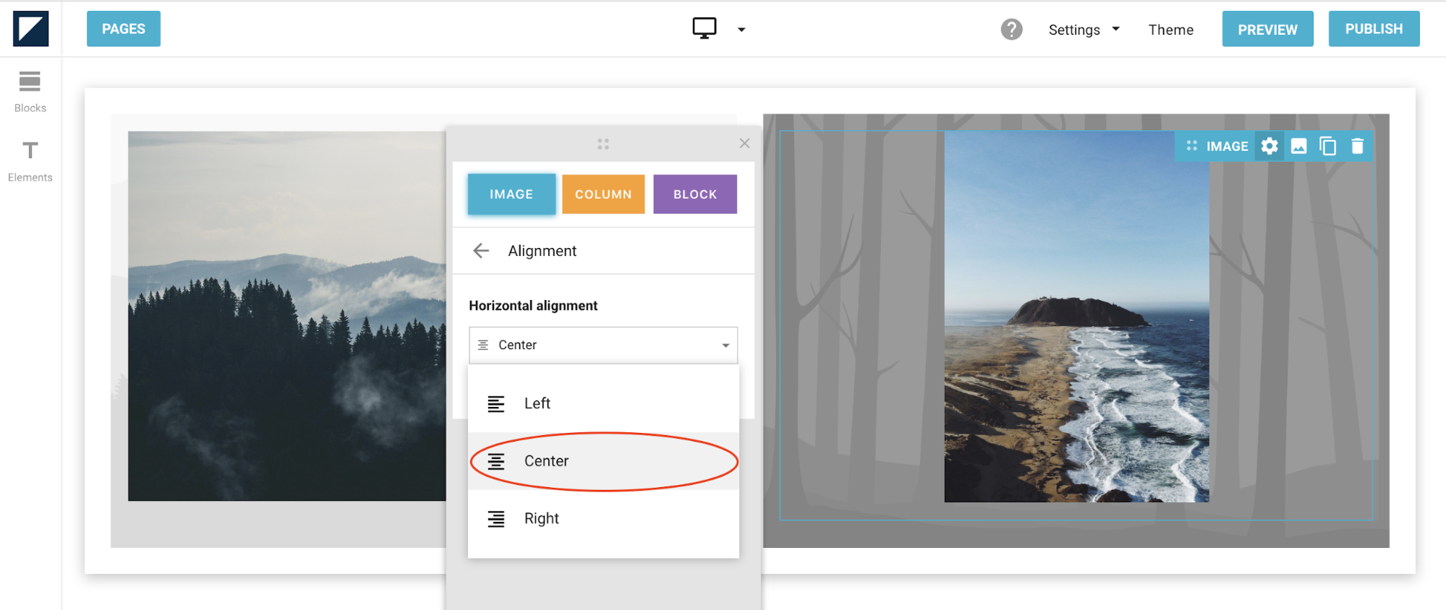The height and width of the screenshot is (610, 1446).
Task: Open the Elements sidebar panel
Action: (30, 161)
